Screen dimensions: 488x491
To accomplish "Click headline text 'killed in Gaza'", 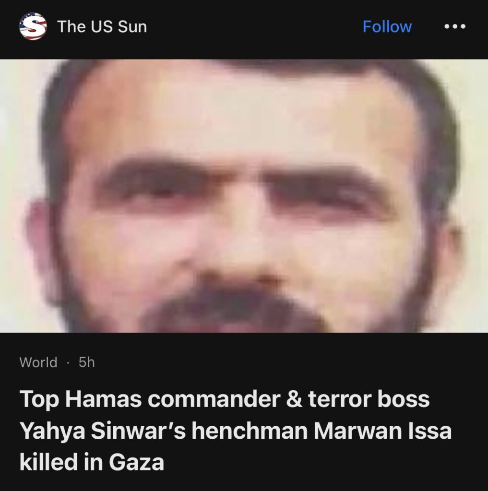I will click(x=92, y=462).
